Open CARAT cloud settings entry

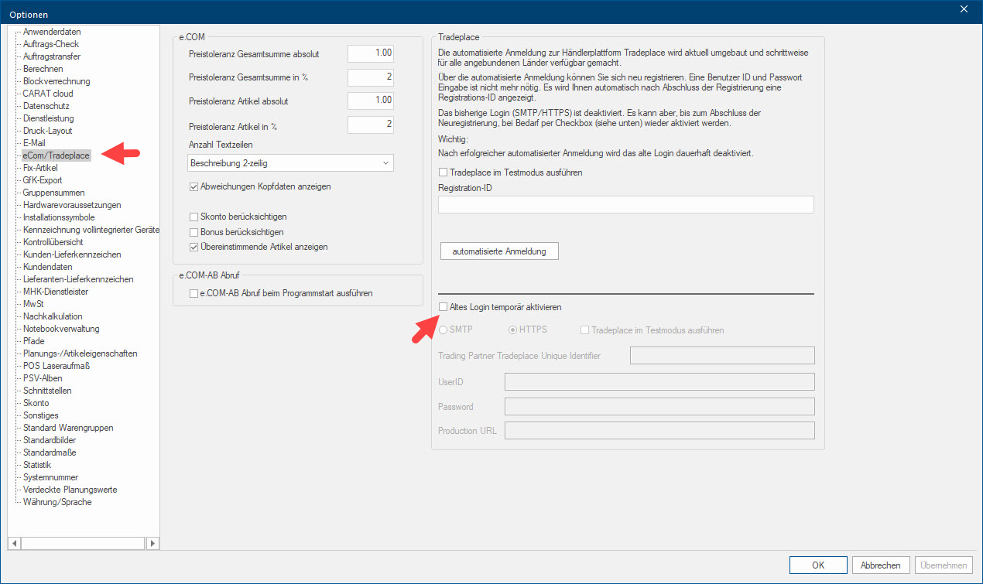48,94
